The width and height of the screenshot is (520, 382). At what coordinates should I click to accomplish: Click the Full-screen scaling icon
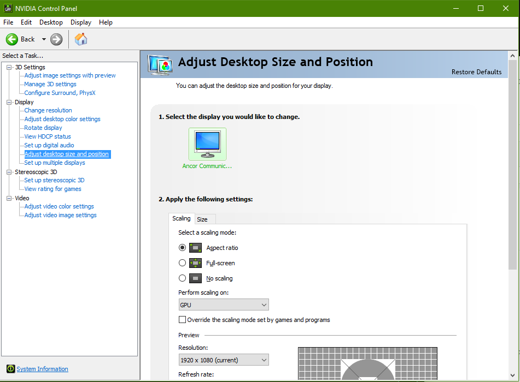(x=195, y=263)
